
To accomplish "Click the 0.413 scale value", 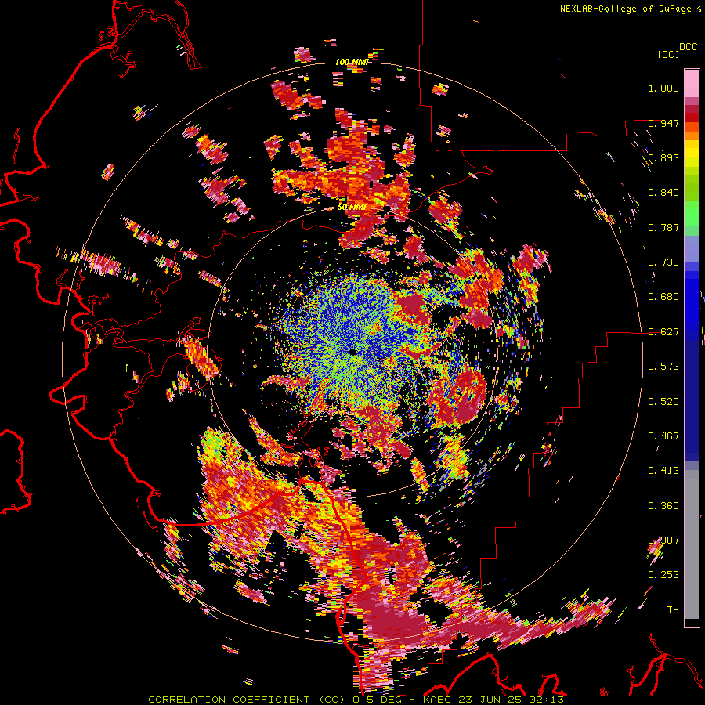I will tap(663, 471).
